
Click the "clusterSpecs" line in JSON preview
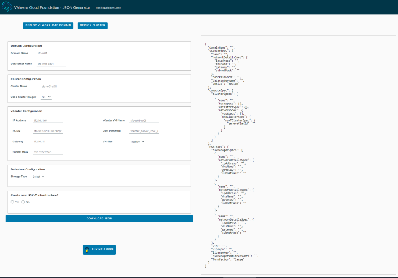225,94
